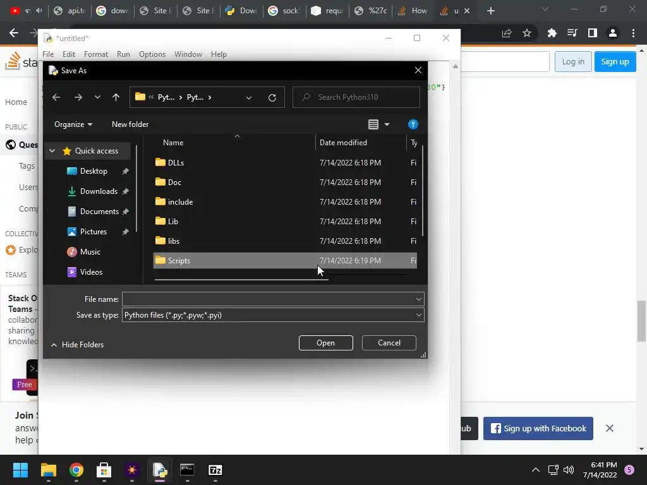Open view options dropdown arrow
The width and height of the screenshot is (647, 485).
coord(387,124)
